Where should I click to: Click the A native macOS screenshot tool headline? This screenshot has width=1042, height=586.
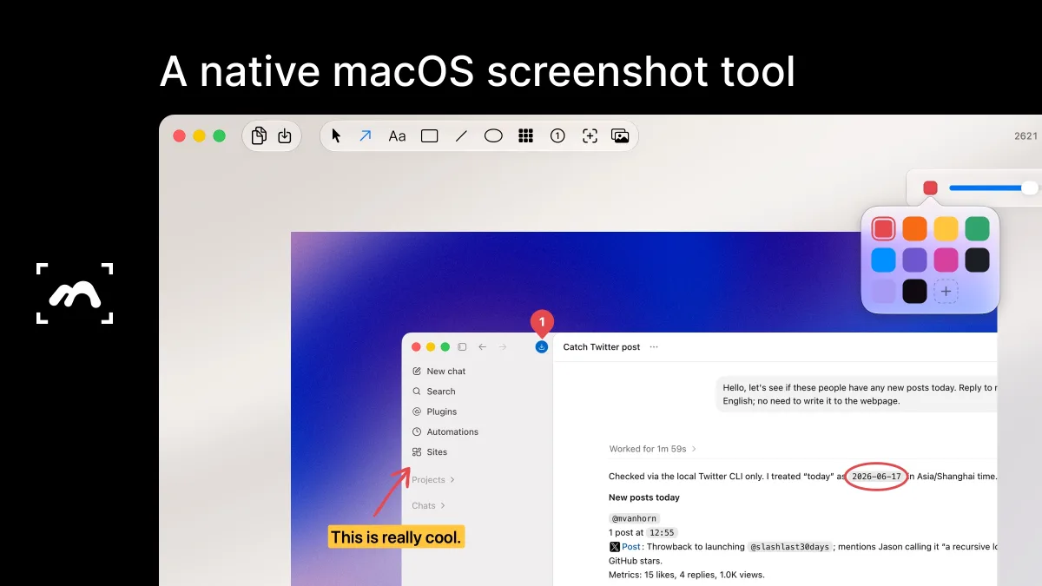[478, 71]
